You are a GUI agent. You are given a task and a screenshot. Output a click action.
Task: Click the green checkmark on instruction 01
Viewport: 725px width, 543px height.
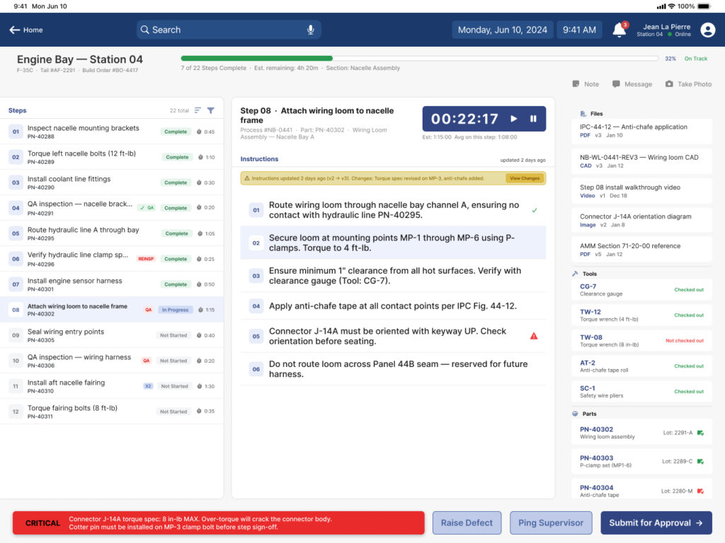(535, 210)
